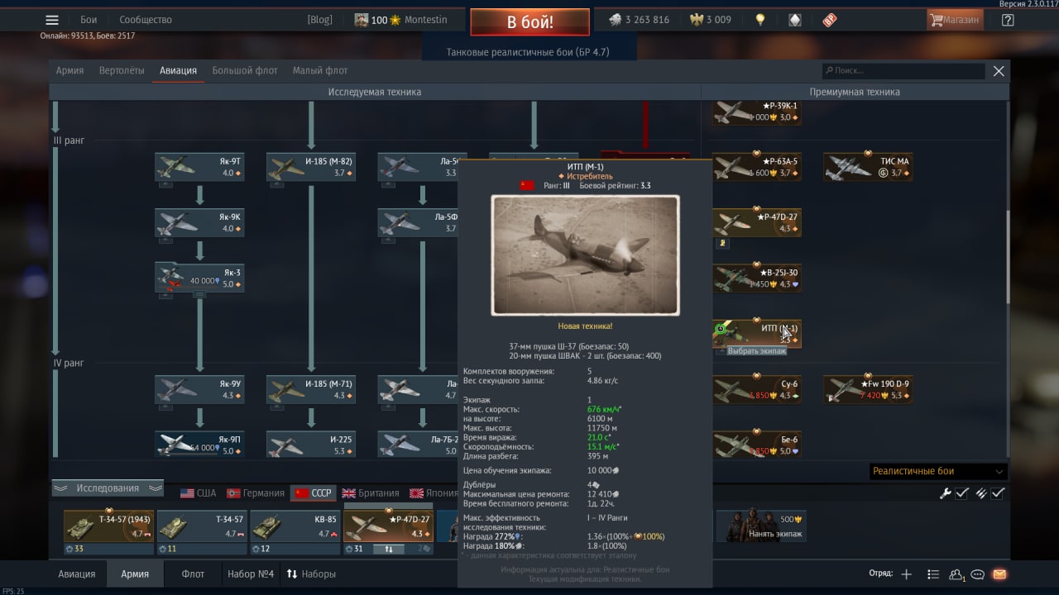Screen dimensions: 1059x595
Task: Select the Бе-6 premium card
Action: [x=756, y=444]
